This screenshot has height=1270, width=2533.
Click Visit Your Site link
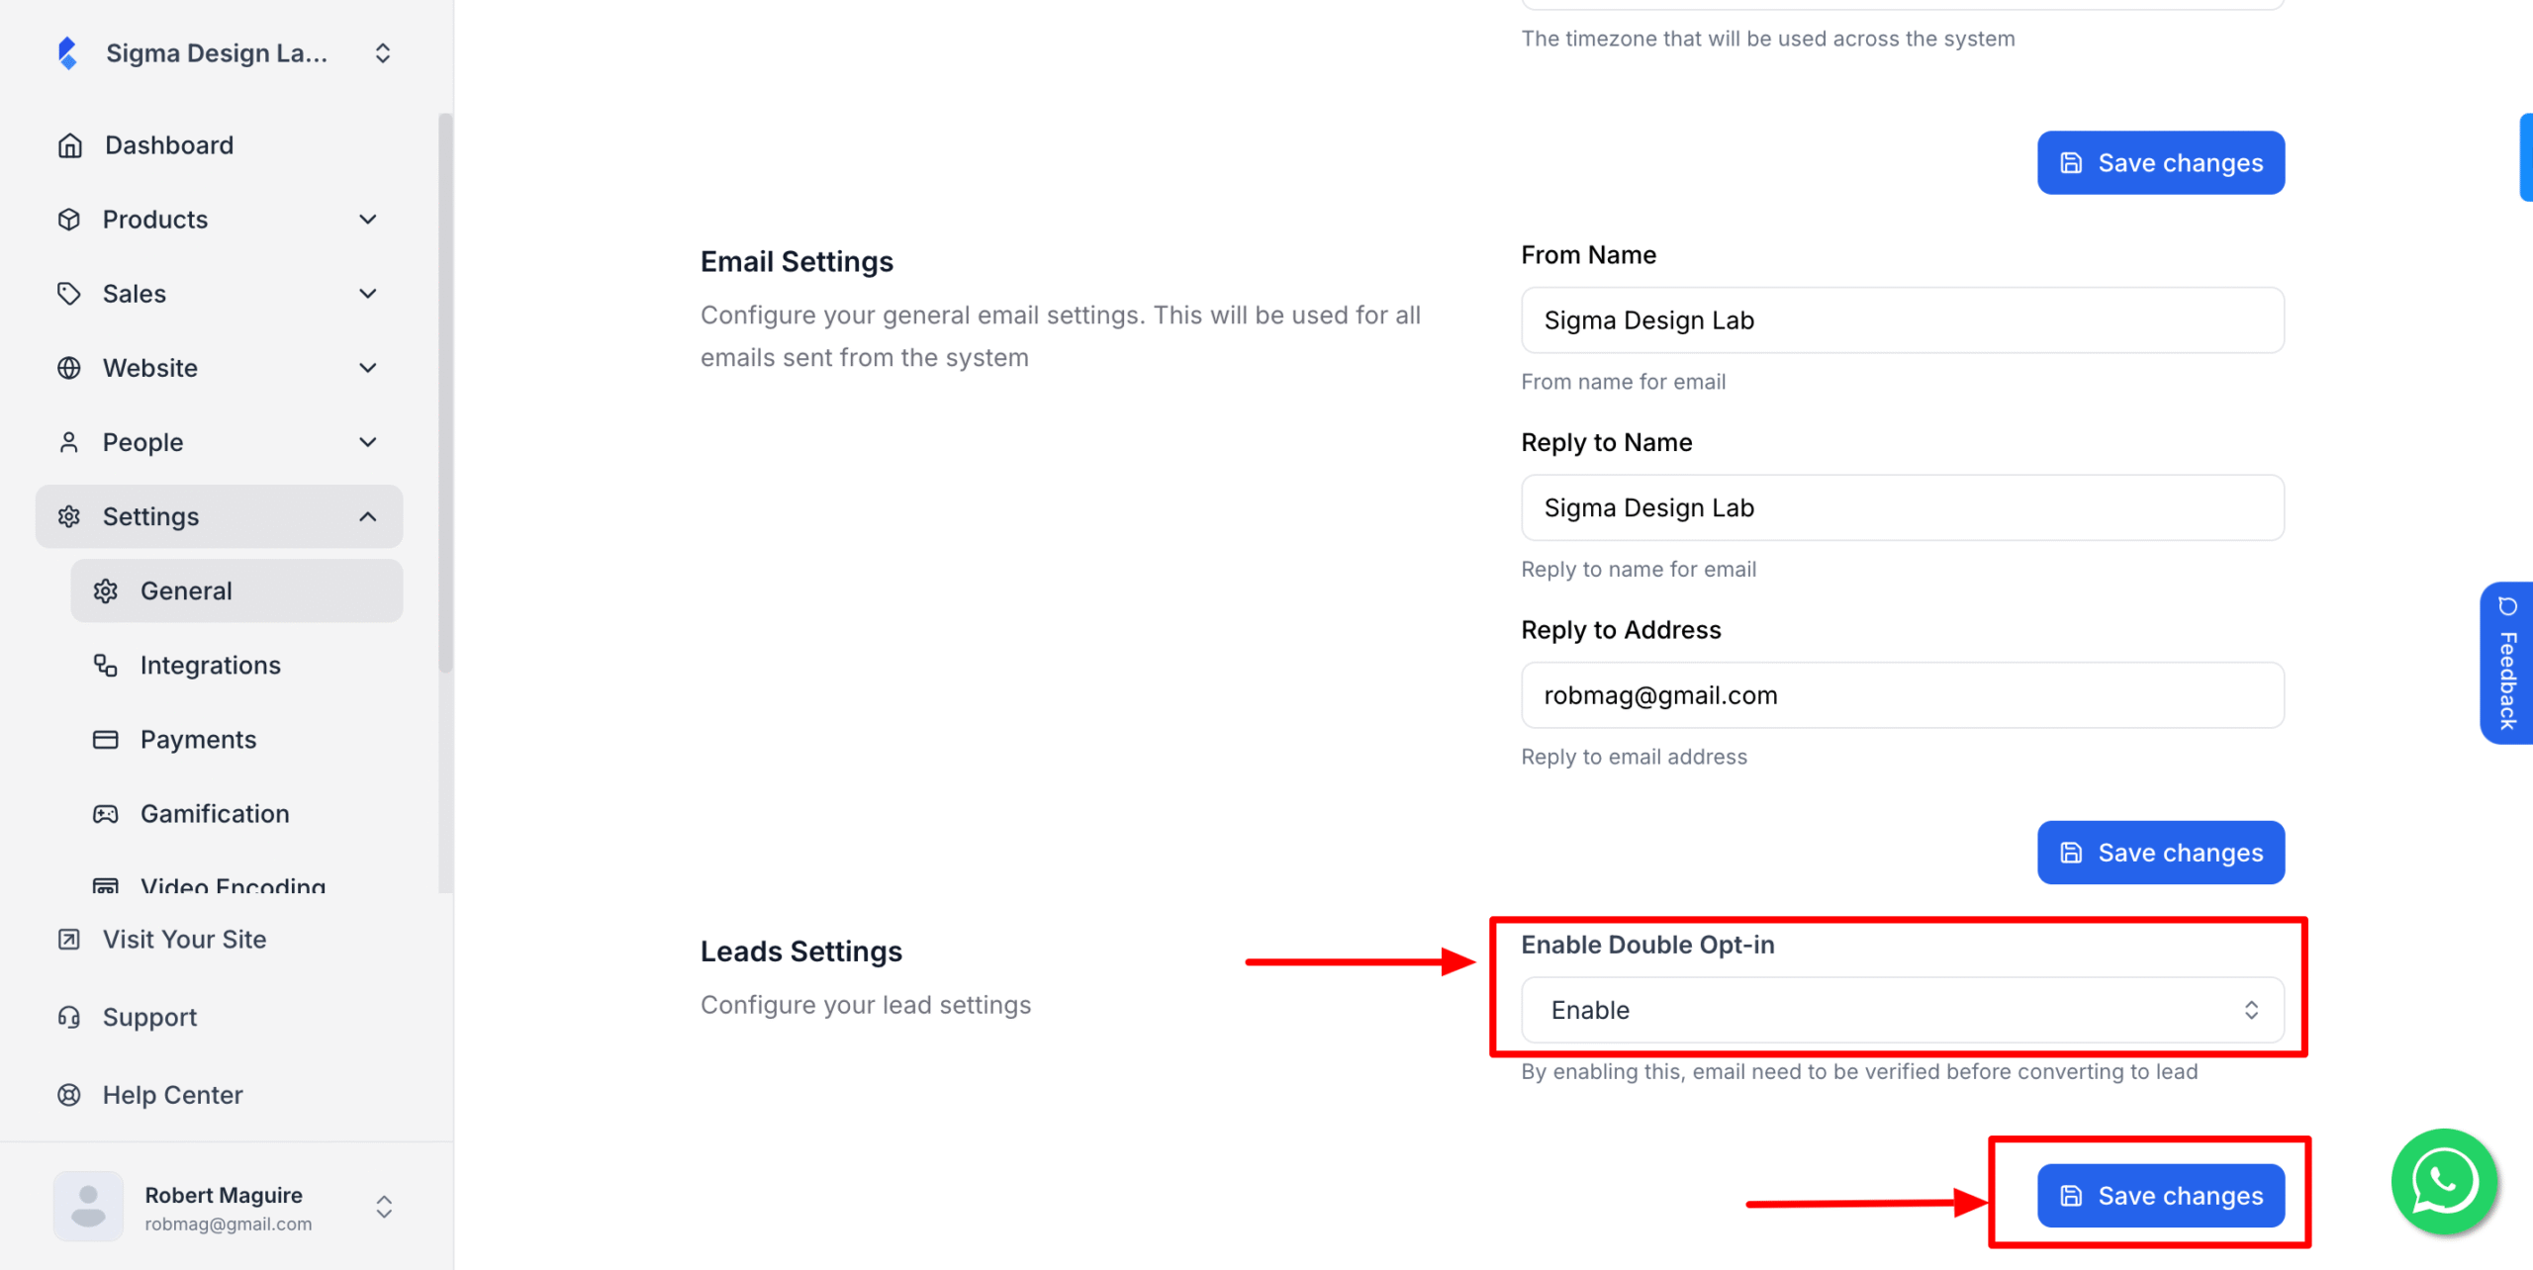pos(184,939)
